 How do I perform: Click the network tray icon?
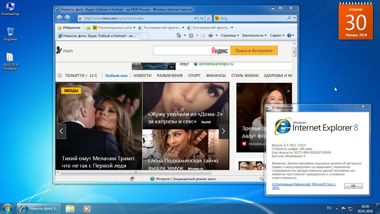[x=351, y=209]
